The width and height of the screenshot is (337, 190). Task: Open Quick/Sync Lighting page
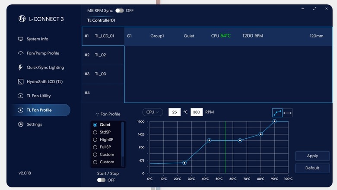[x=45, y=68]
